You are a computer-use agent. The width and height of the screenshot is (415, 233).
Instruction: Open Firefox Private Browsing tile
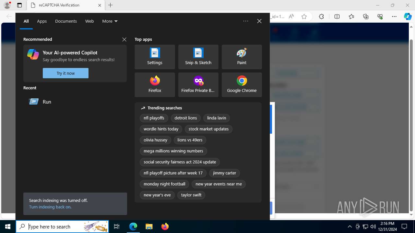tap(198, 85)
